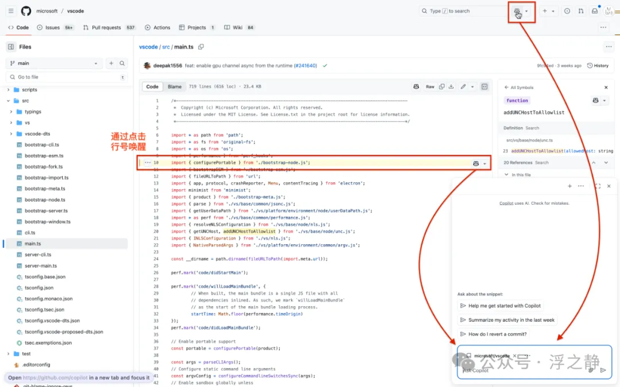Open the Copilot dropdown on line 10
This screenshot has height=387, width=620.
tap(485, 163)
